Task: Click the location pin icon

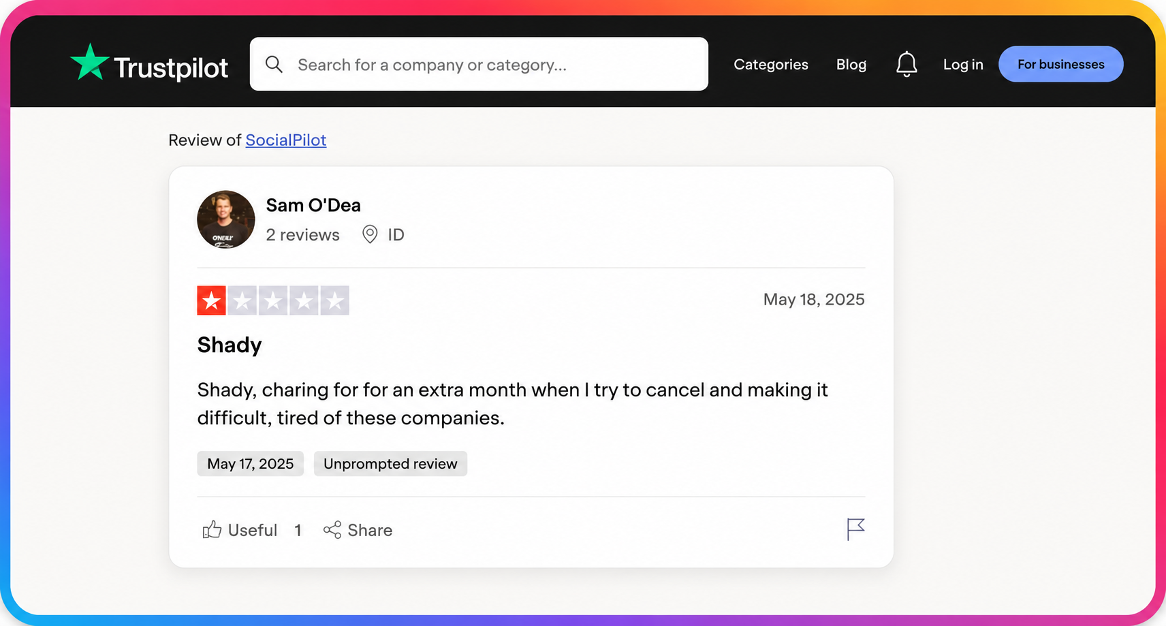Action: pos(370,234)
